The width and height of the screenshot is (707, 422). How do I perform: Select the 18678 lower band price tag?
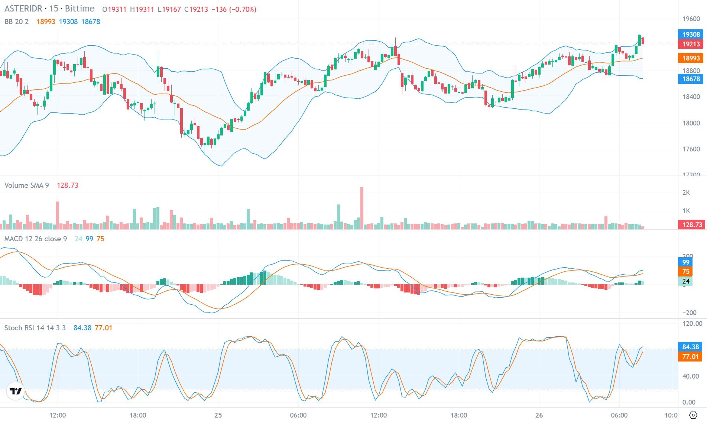[x=690, y=79]
